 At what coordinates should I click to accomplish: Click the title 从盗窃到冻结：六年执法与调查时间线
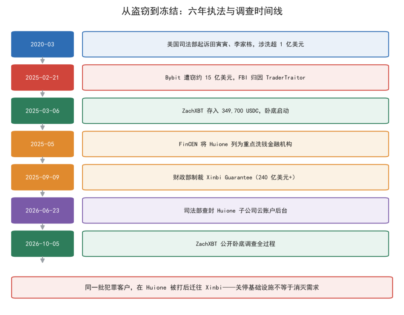click(x=202, y=11)
